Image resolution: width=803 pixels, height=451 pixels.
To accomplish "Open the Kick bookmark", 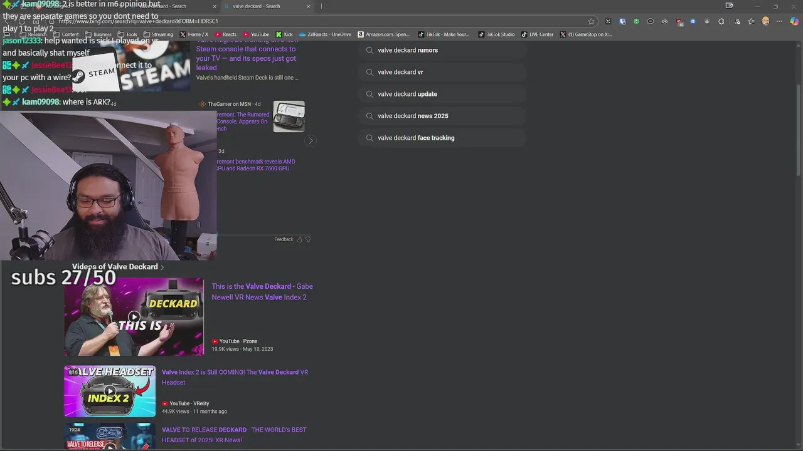I will tap(284, 34).
